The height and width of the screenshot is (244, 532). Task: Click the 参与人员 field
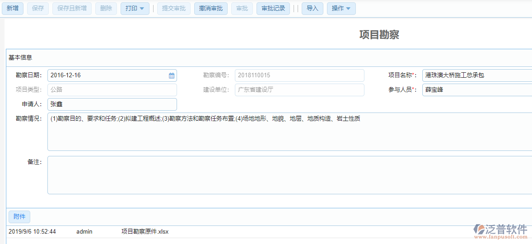(476, 90)
